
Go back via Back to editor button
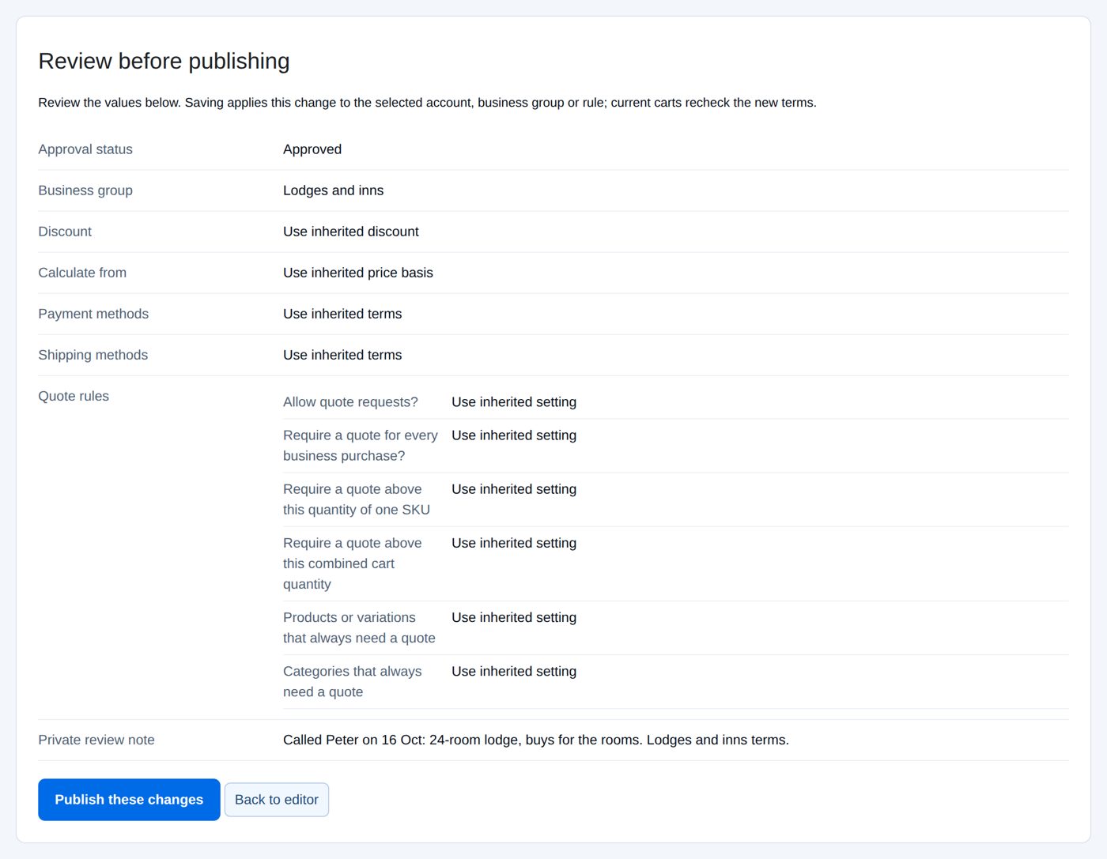277,800
